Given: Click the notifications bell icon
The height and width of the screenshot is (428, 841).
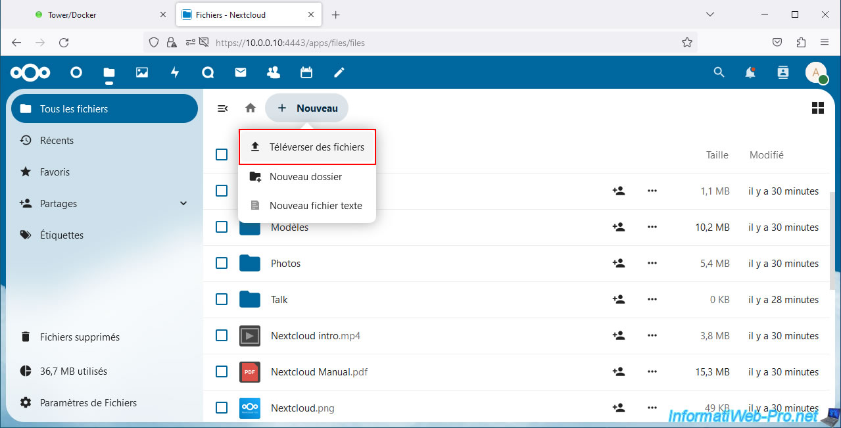Looking at the screenshot, I should (x=750, y=72).
